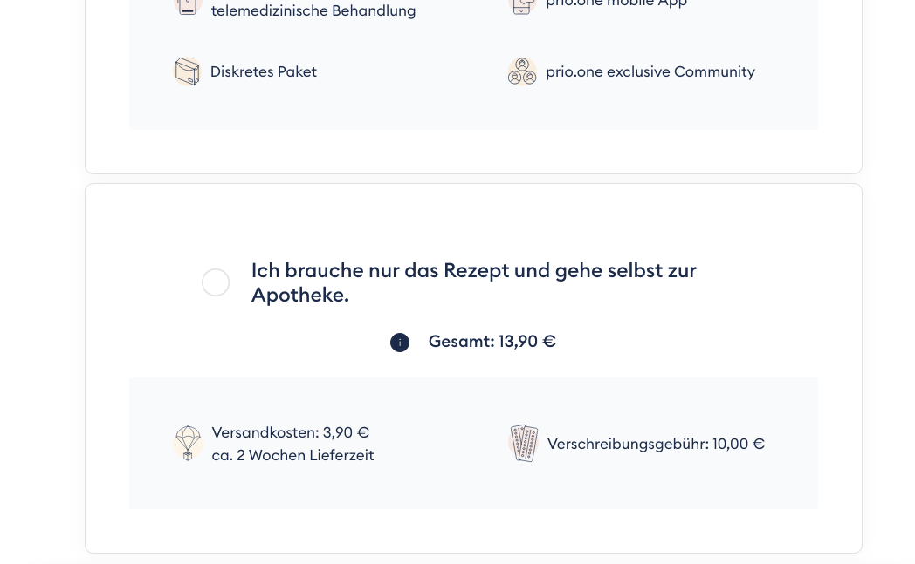Click the 'telemedizinische Behandlung' text
Screen dimensions: 915x564
(313, 10)
